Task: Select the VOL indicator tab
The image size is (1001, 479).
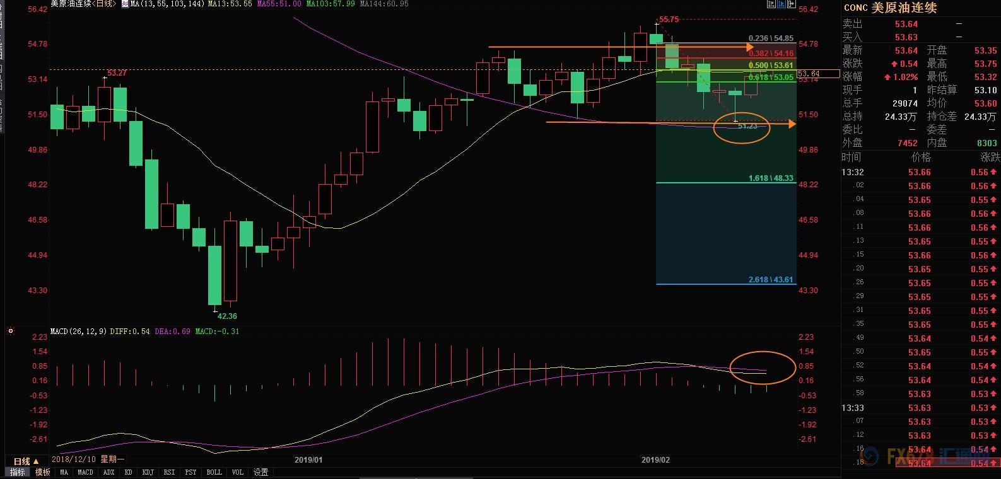Action: (238, 472)
